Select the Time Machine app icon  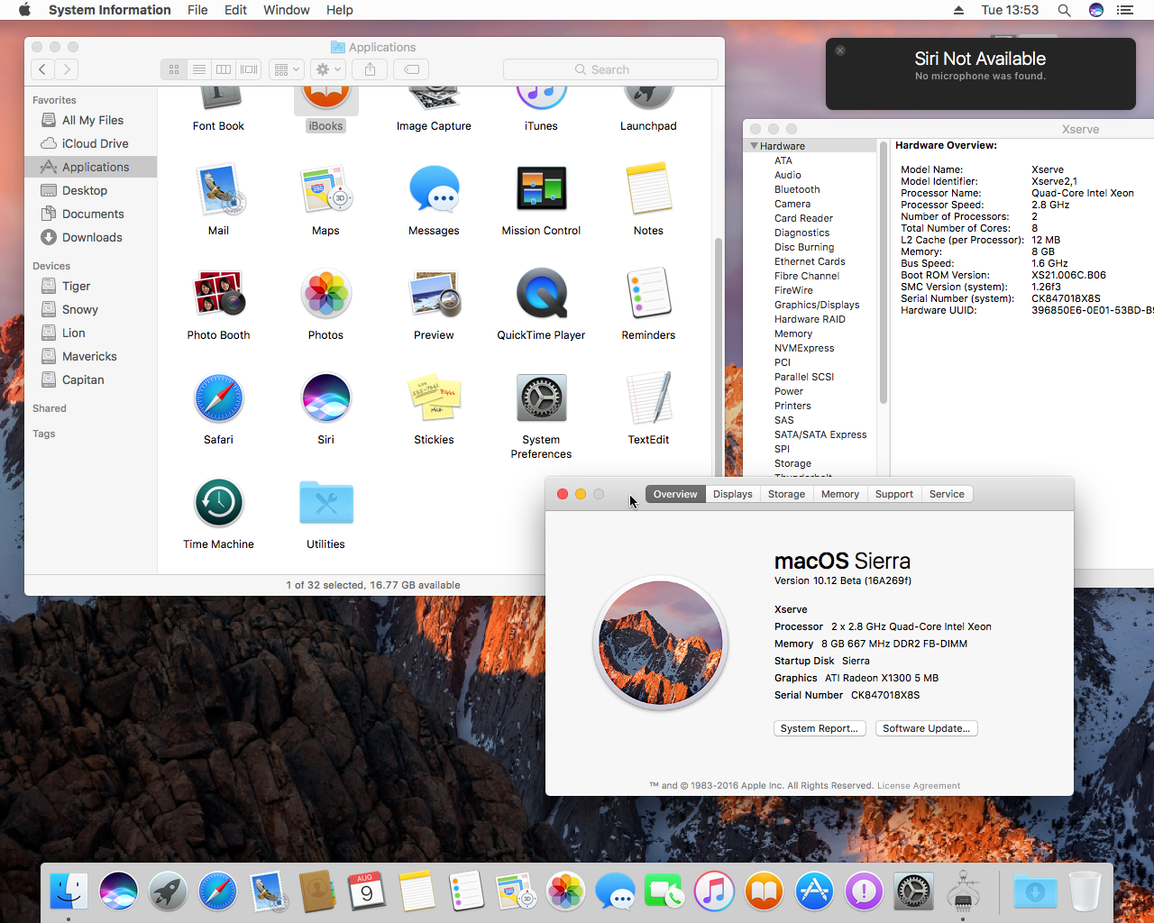point(219,503)
